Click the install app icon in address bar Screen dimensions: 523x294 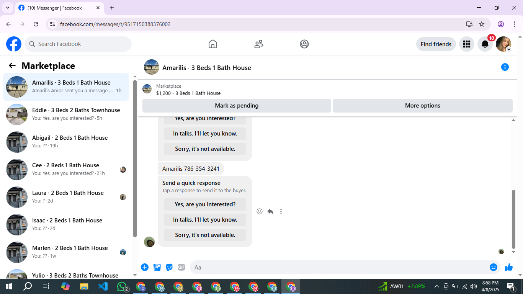pos(469,24)
